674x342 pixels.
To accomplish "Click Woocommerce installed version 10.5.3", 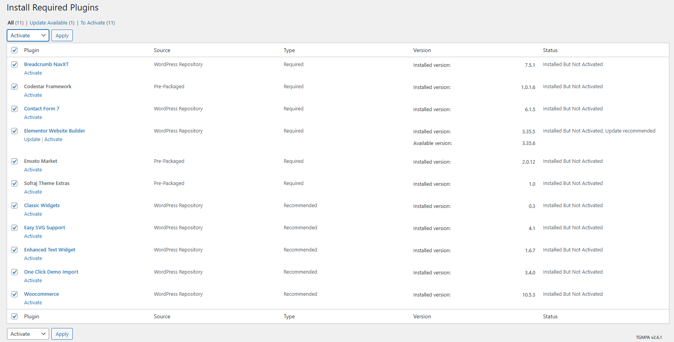I will click(x=528, y=295).
